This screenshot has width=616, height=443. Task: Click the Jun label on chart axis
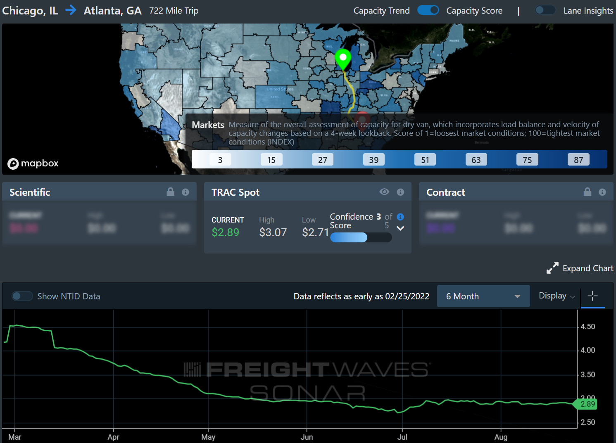coord(307,437)
